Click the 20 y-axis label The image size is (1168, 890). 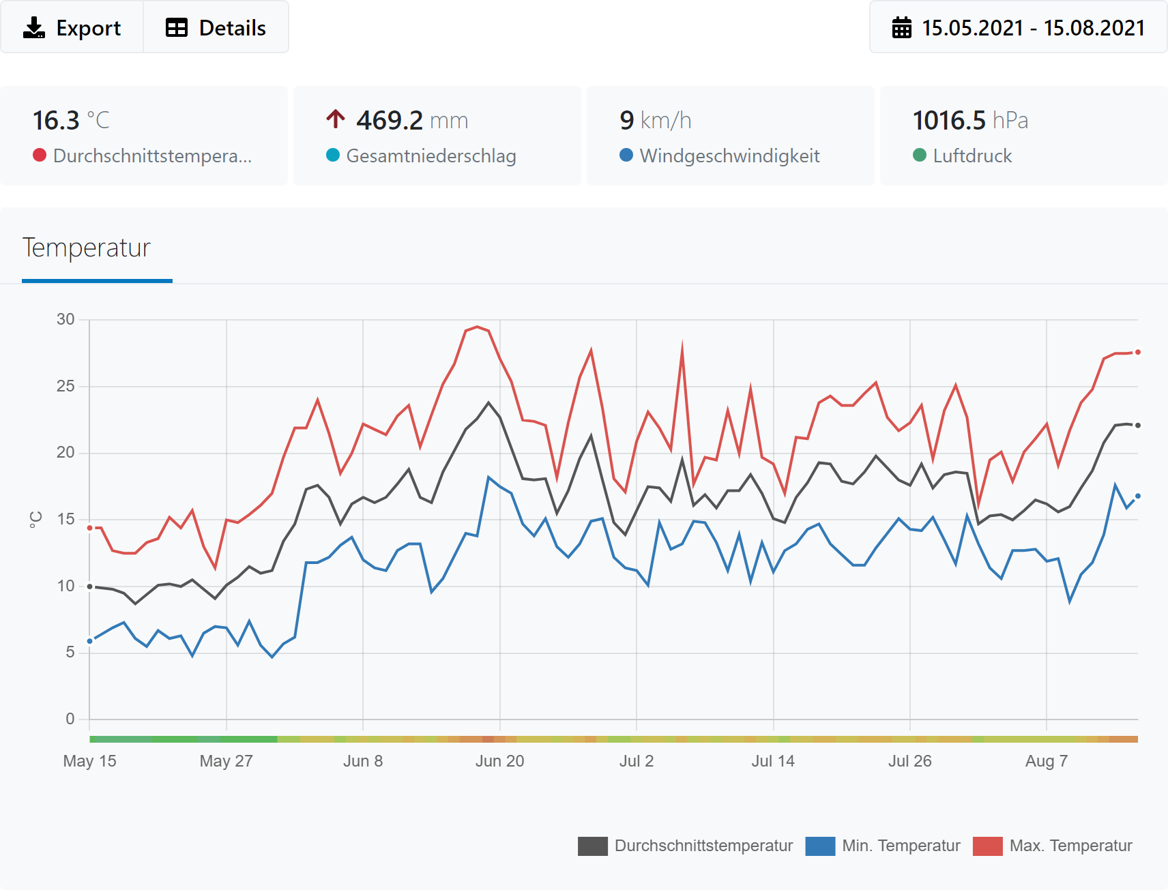(x=66, y=452)
